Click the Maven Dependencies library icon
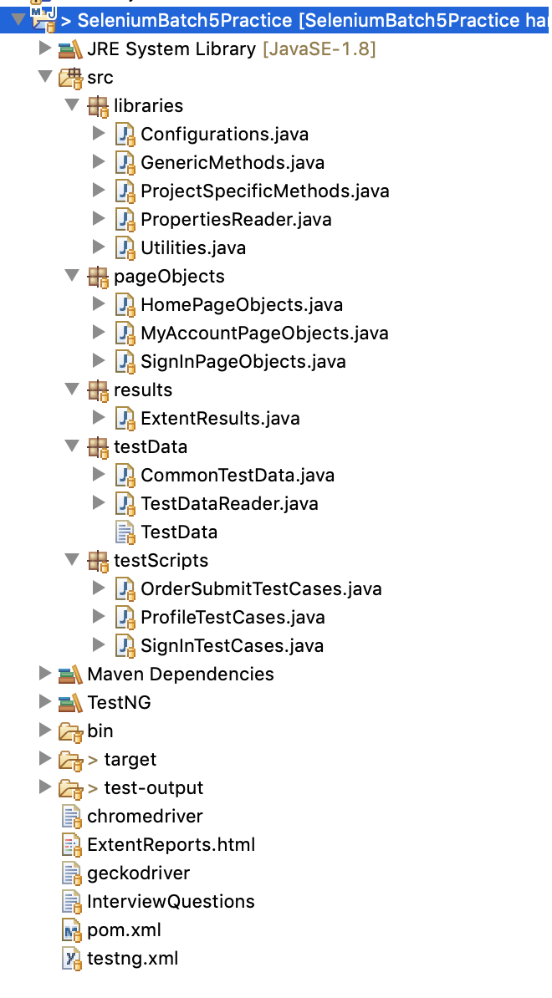The width and height of the screenshot is (552, 998). coord(70,675)
